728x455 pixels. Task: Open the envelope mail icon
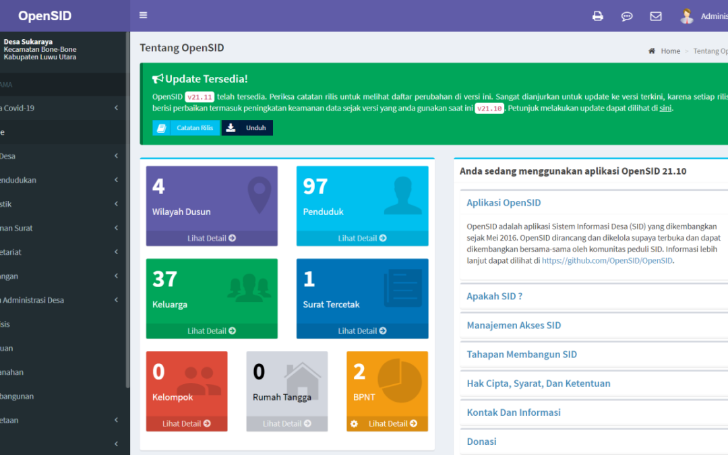point(656,16)
